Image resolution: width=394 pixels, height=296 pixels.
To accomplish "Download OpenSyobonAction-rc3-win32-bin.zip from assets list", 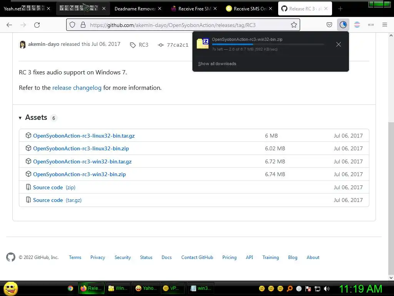I will pyautogui.click(x=79, y=174).
